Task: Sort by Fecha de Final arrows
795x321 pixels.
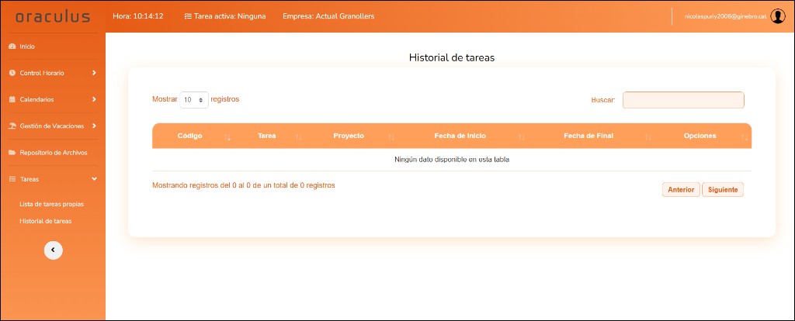Action: (x=648, y=137)
